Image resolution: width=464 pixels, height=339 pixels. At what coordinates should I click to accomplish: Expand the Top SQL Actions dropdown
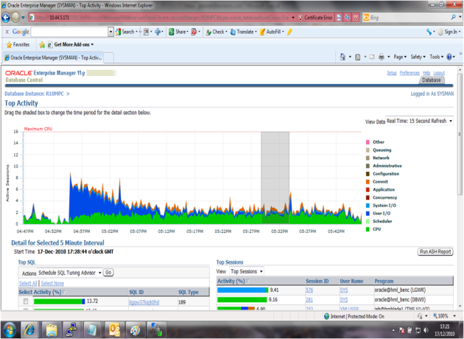pyautogui.click(x=69, y=272)
